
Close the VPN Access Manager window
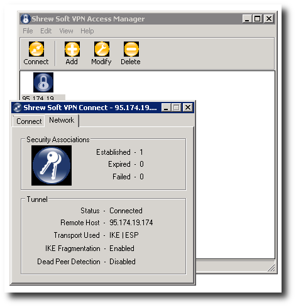click(x=269, y=19)
